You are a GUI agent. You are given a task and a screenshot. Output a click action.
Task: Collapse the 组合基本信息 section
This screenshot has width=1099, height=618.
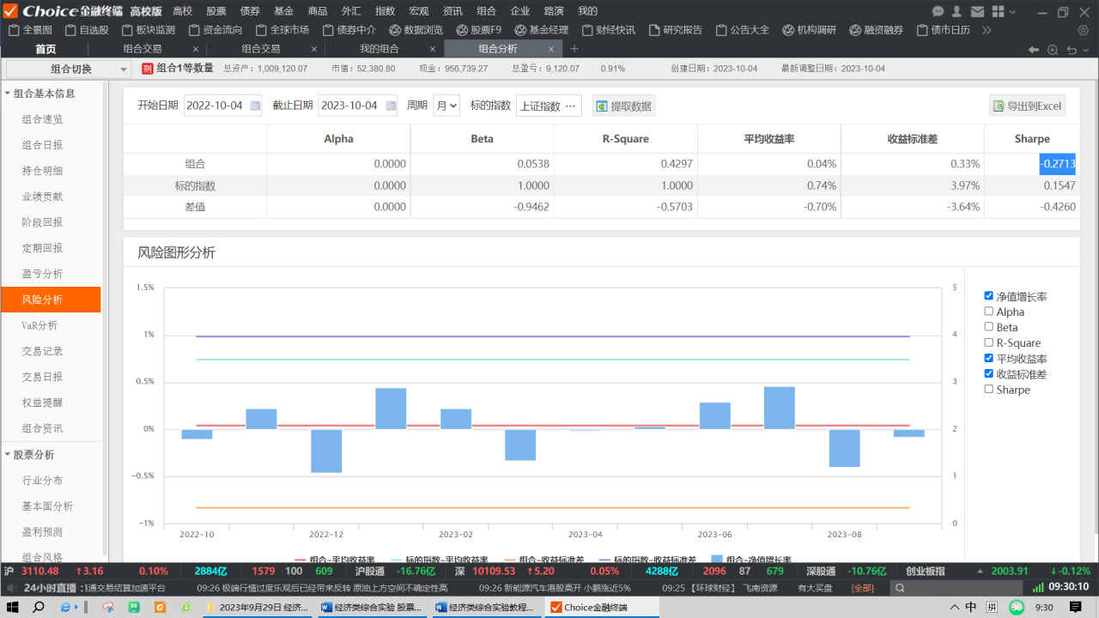[9, 94]
